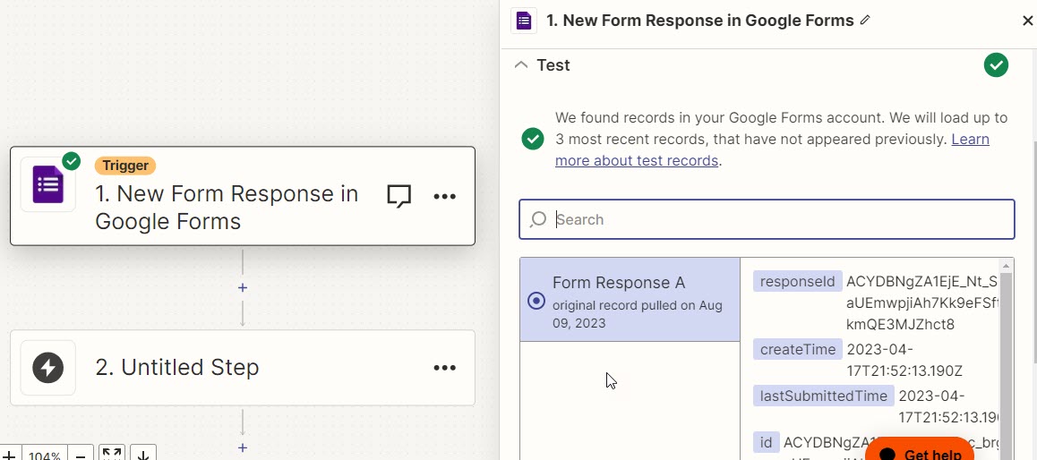
Task: Click the pencil rename icon beside the step title
Action: tap(864, 21)
